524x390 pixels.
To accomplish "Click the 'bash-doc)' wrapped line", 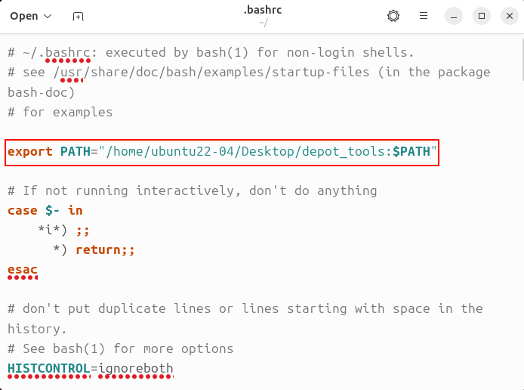I will 41,92.
